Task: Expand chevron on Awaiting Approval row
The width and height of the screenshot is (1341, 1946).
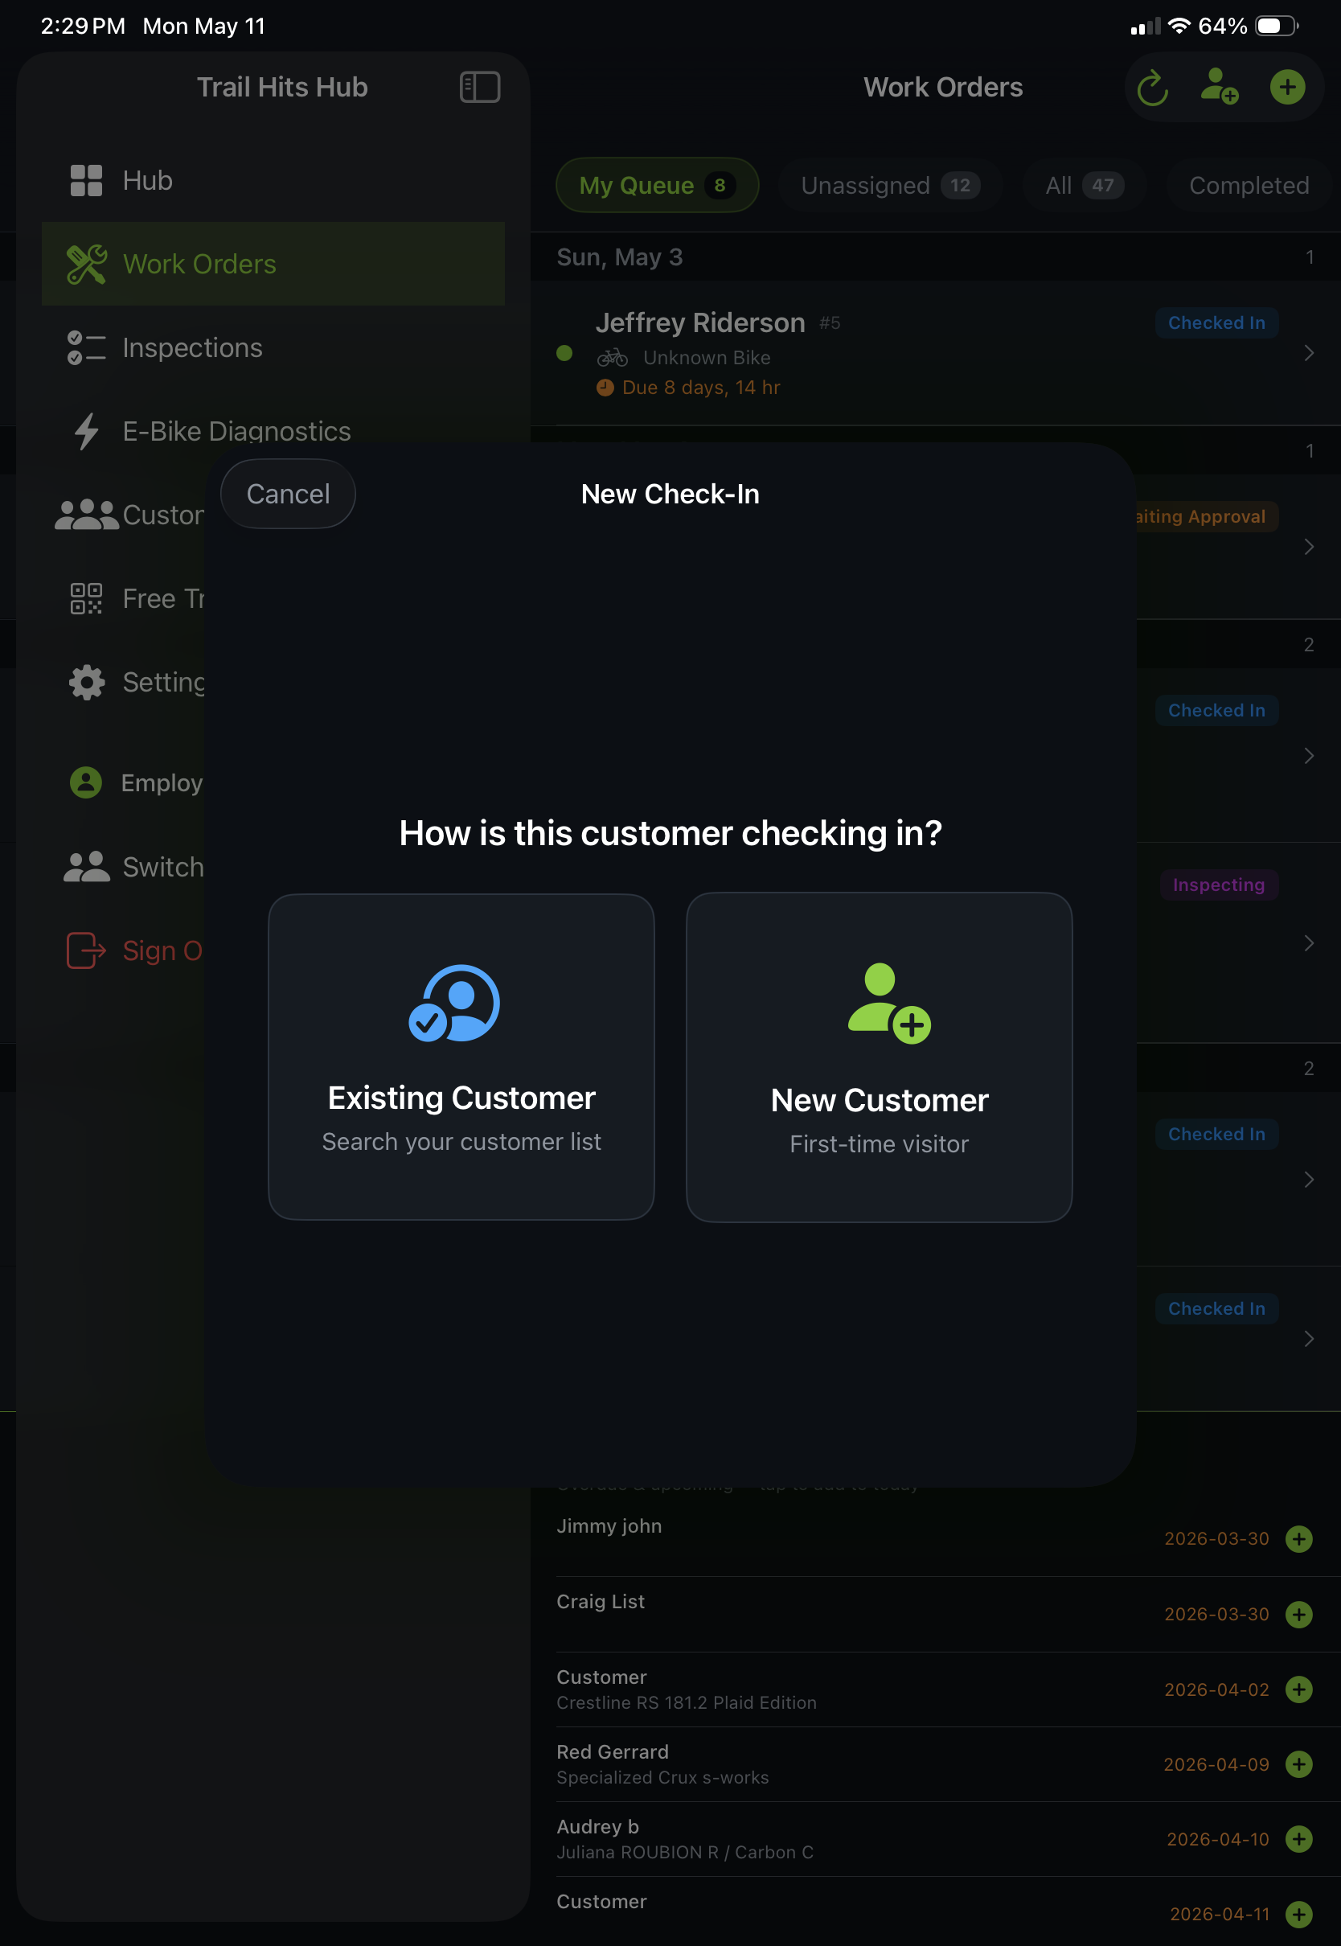Action: point(1308,547)
